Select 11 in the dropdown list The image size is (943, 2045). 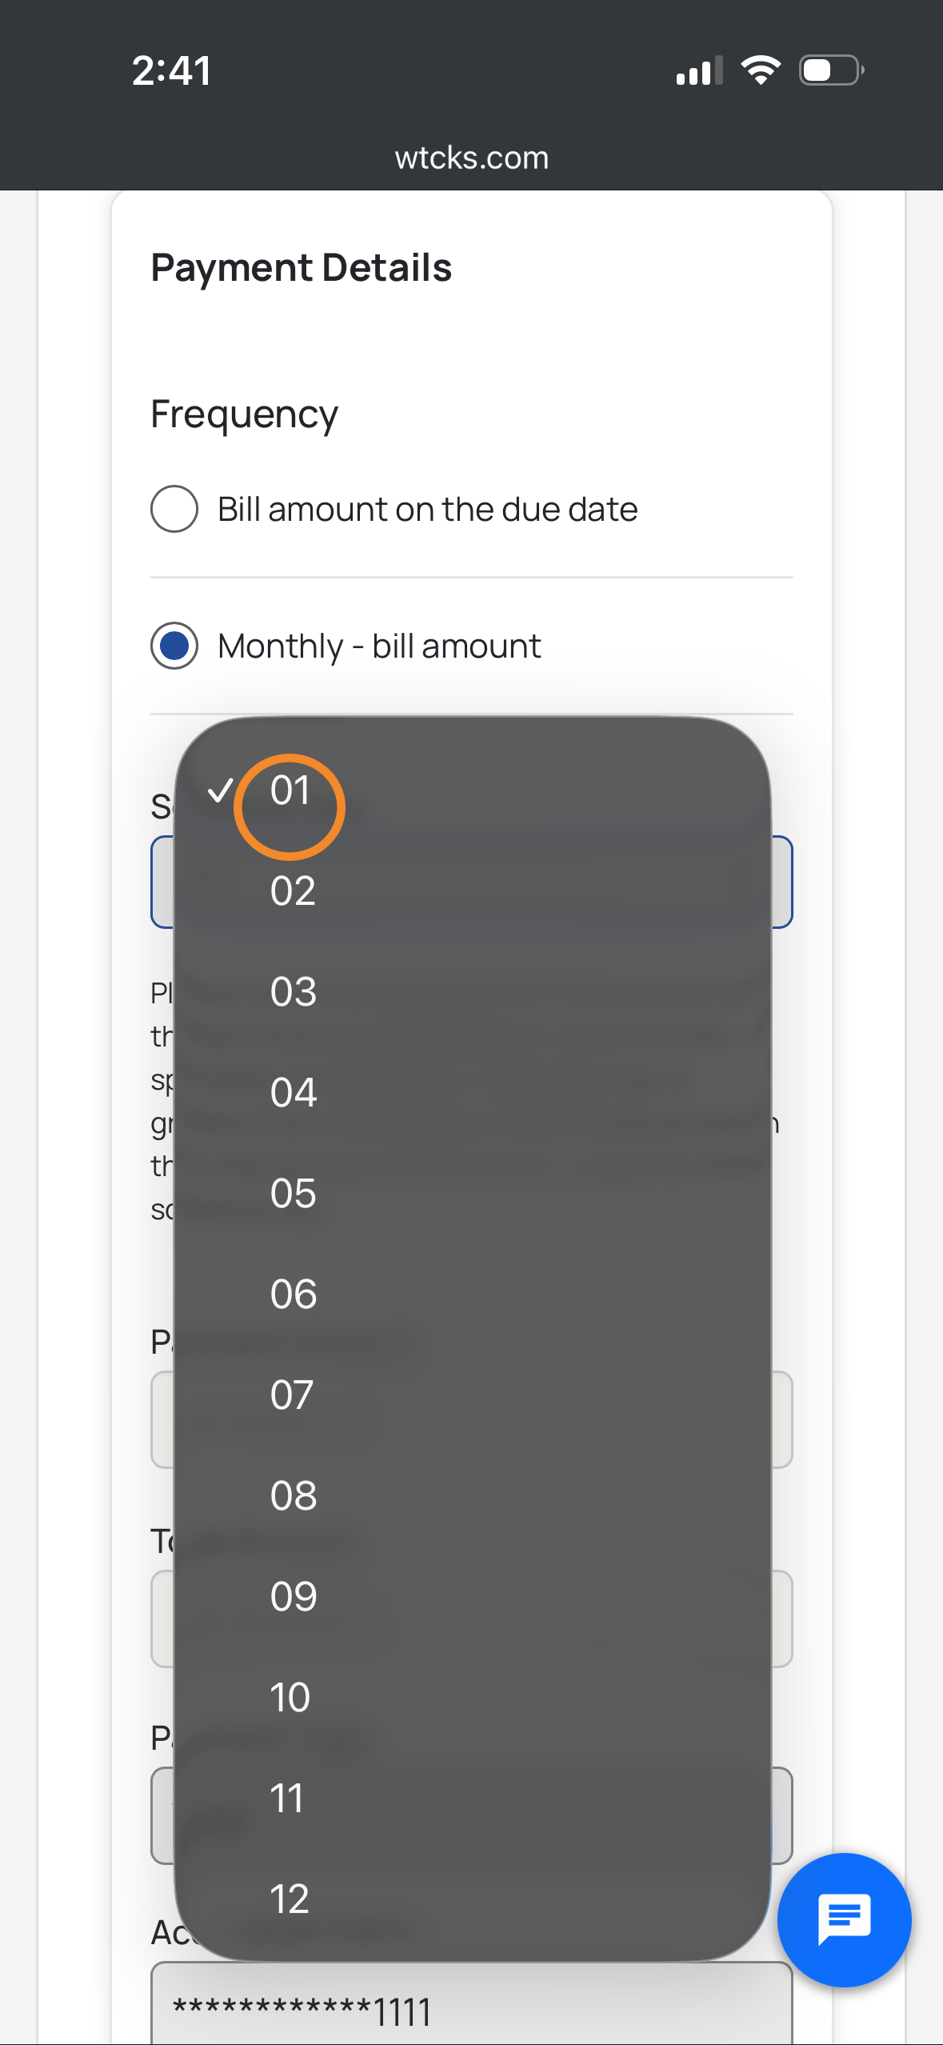pyautogui.click(x=286, y=1799)
